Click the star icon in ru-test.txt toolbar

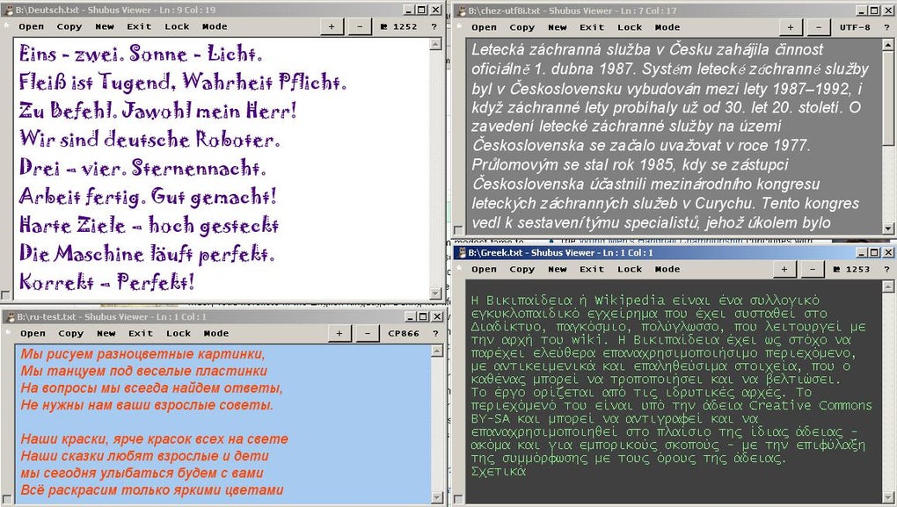7,333
